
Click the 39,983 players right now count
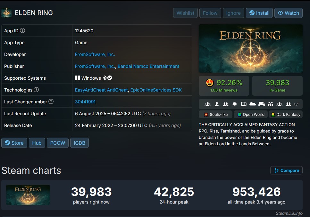point(91,192)
